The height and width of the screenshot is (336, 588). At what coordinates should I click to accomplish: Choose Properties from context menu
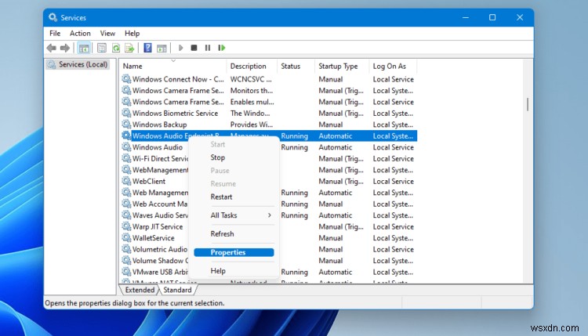coord(234,252)
